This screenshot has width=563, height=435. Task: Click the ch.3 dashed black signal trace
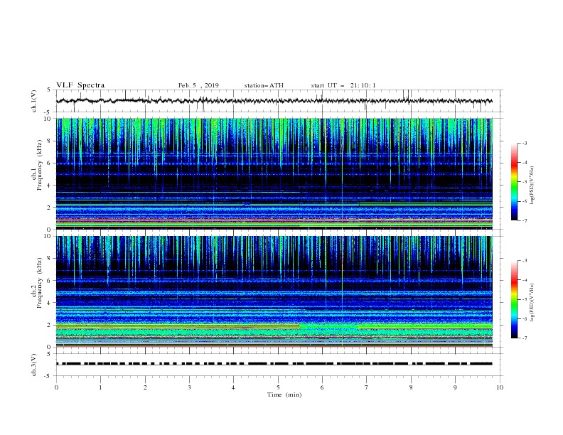274,364
